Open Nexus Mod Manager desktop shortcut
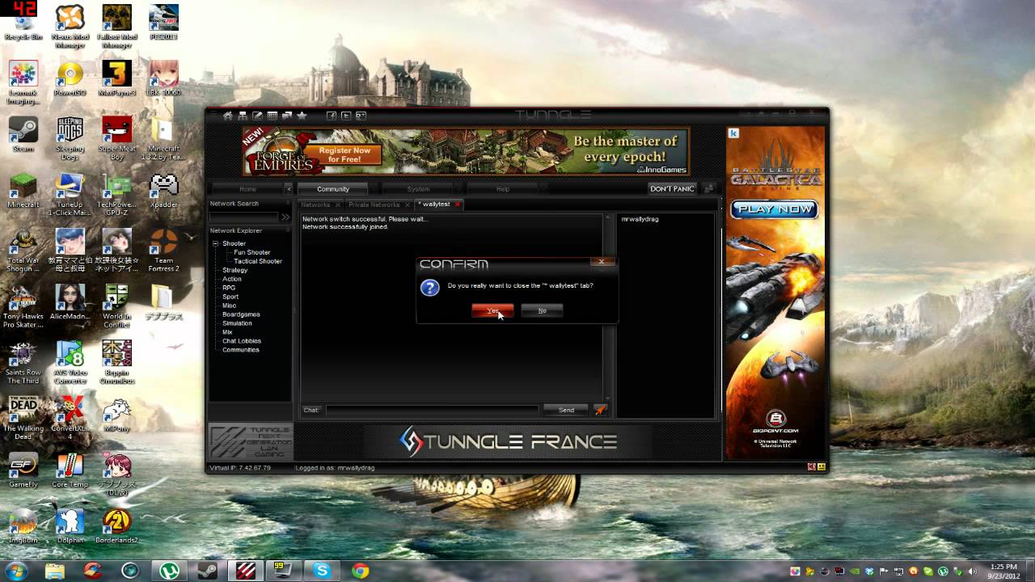 (x=70, y=27)
